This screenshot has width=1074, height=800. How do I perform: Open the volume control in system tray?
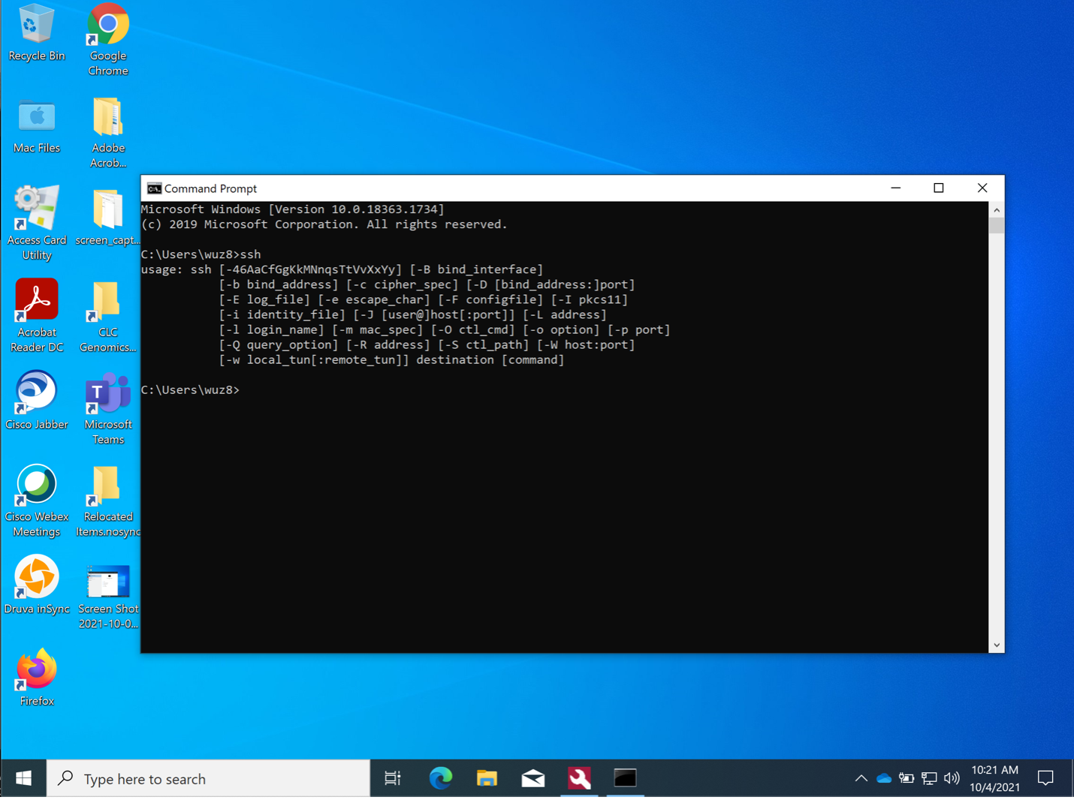click(x=952, y=779)
